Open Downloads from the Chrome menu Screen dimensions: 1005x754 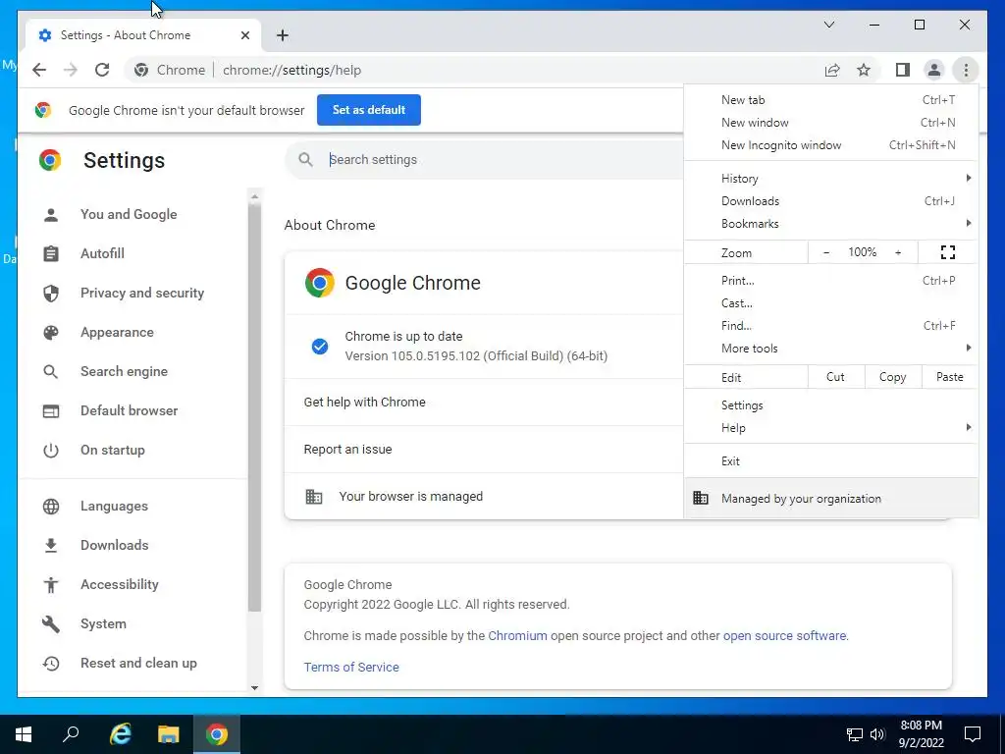click(x=830, y=200)
